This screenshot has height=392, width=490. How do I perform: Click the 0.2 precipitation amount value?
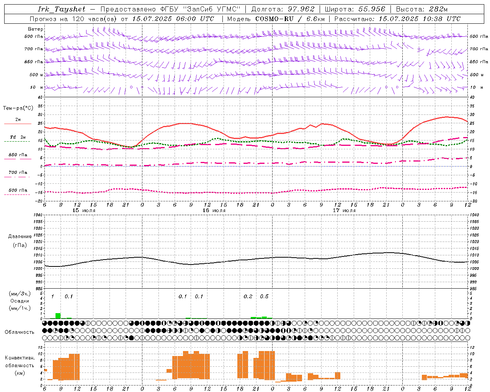pyautogui.click(x=248, y=297)
